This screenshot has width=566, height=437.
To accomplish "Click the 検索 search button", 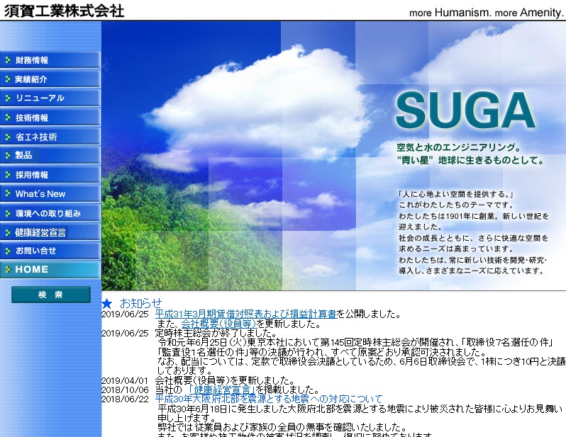I will pyautogui.click(x=51, y=295).
